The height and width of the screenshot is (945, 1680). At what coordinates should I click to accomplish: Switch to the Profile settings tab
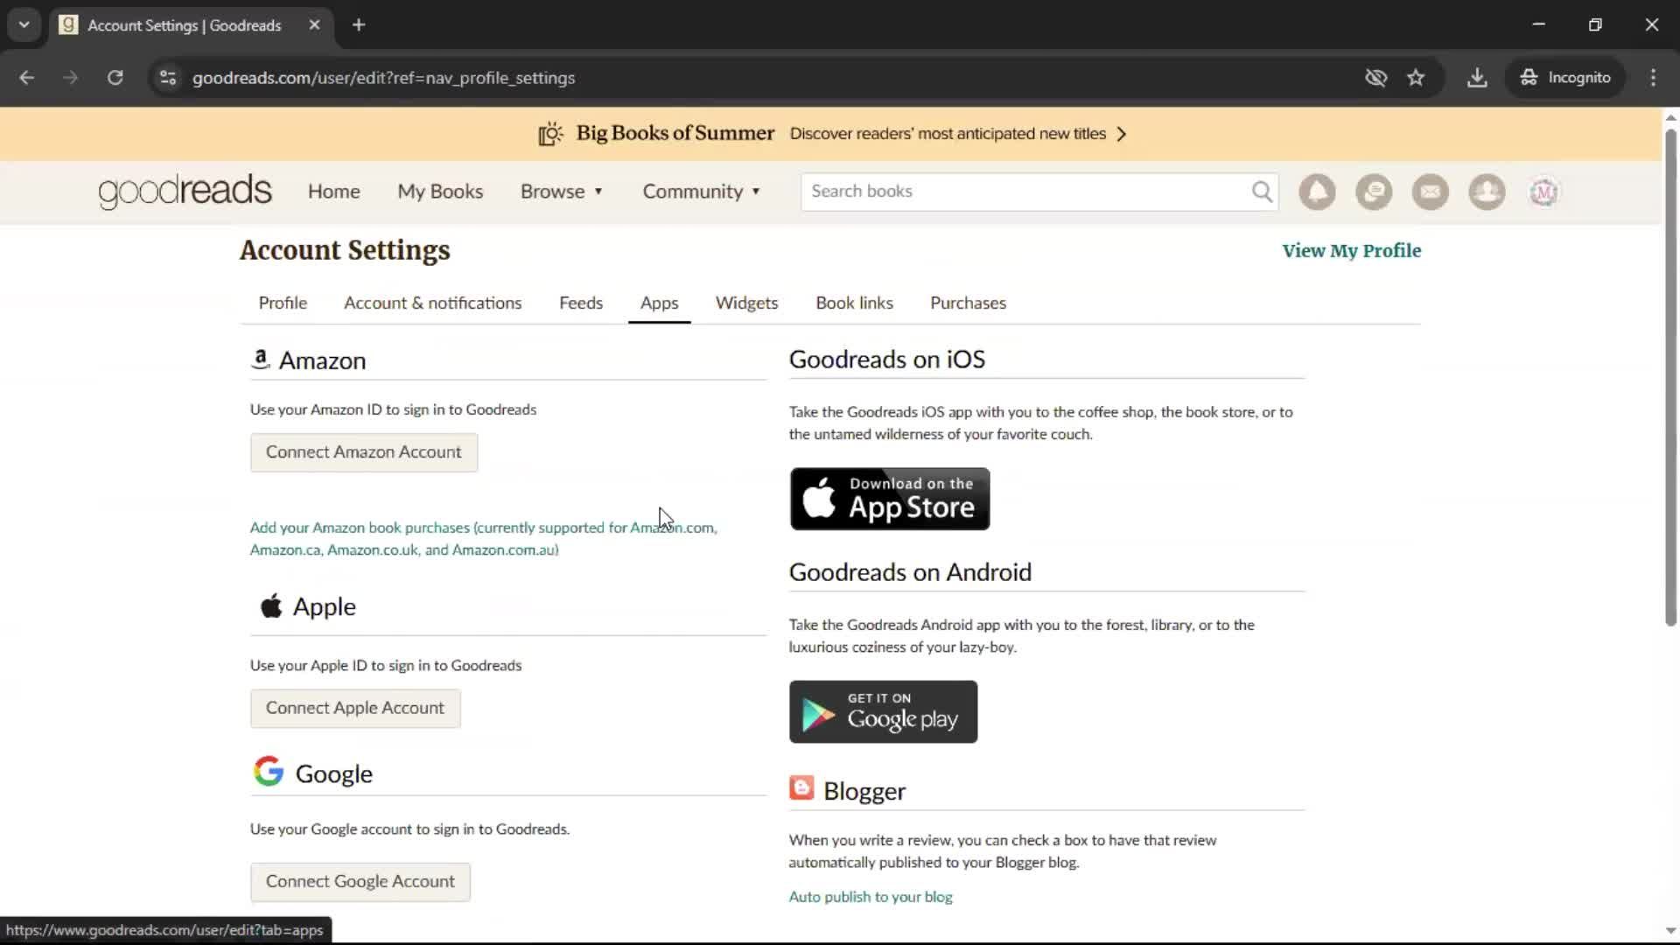pyautogui.click(x=283, y=303)
